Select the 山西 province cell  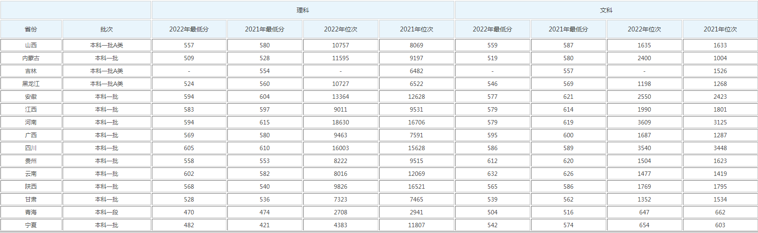click(x=31, y=45)
